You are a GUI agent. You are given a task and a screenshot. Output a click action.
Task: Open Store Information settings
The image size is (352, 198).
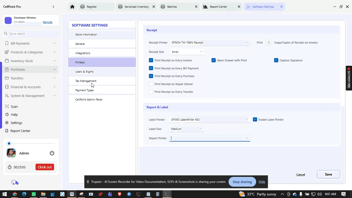102,35
